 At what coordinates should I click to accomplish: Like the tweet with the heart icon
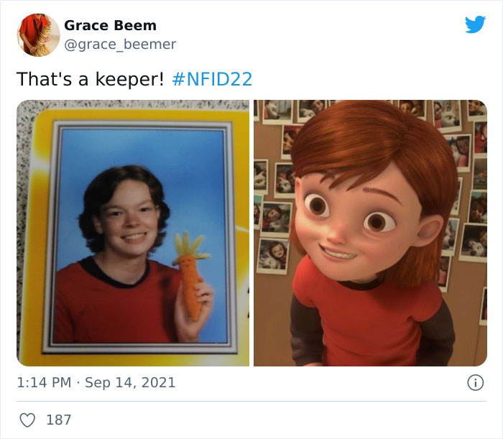pyautogui.click(x=27, y=420)
